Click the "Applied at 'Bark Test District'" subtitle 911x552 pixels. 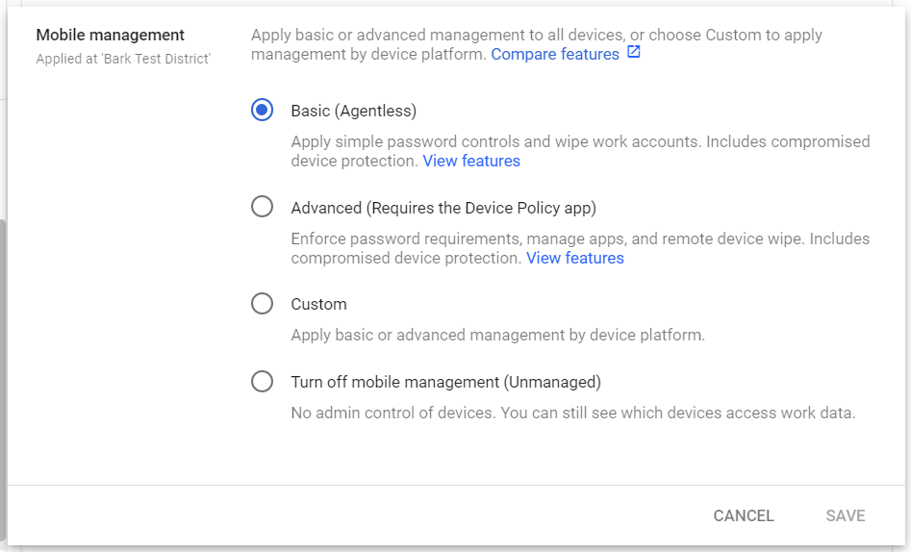coord(123,59)
